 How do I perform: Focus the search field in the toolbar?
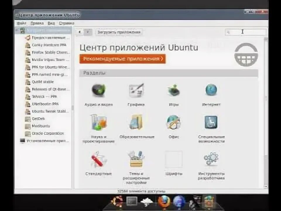[246, 32]
